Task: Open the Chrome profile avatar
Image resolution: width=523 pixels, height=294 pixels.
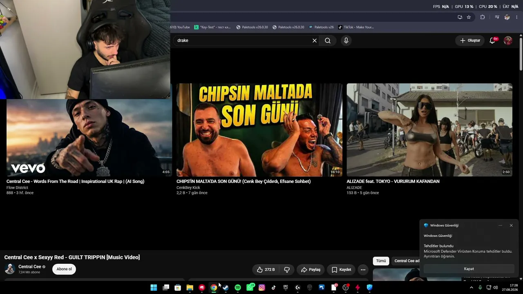Action: coord(507,17)
